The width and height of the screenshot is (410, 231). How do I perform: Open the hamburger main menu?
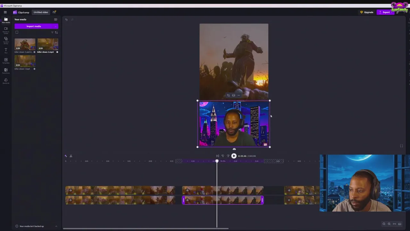pos(5,12)
